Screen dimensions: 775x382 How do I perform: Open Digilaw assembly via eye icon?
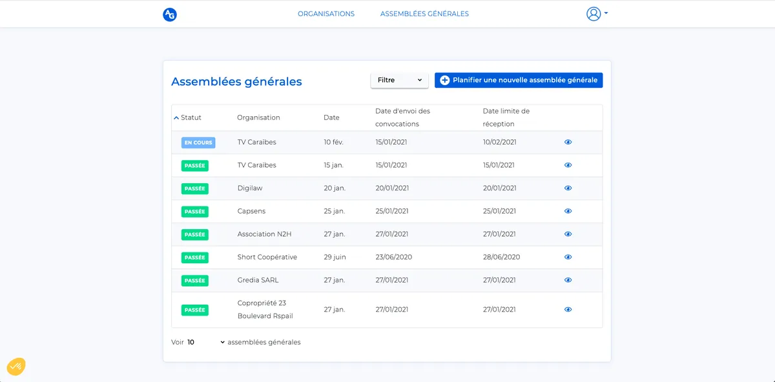point(568,188)
